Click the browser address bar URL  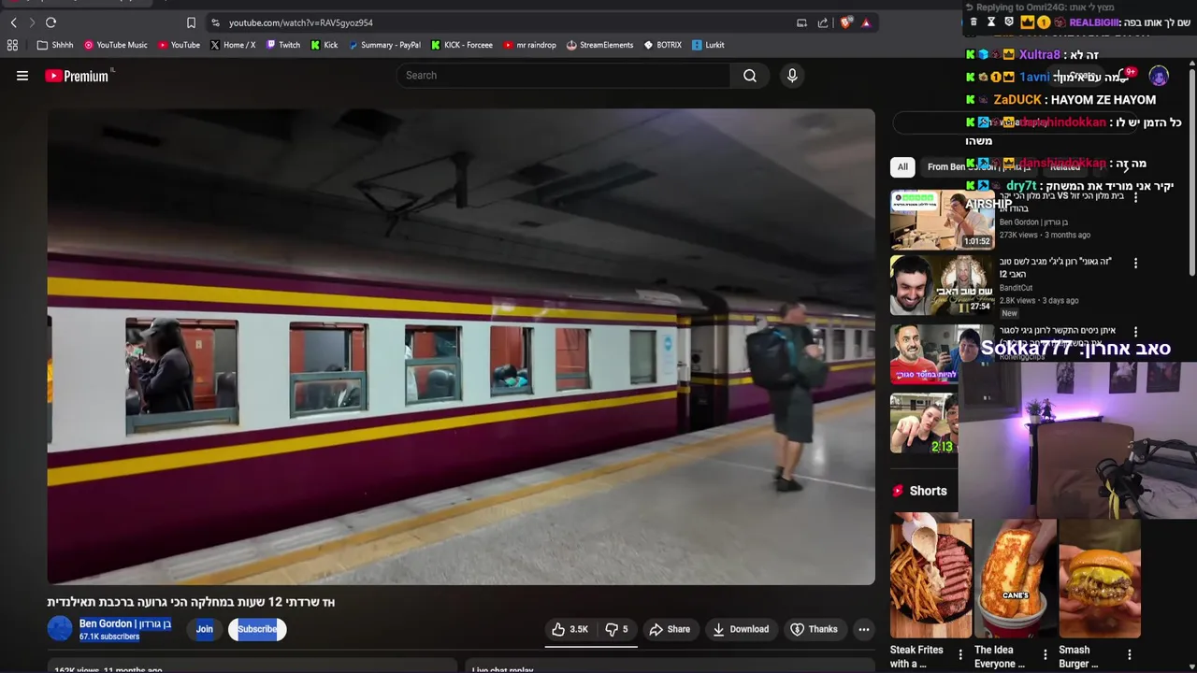[301, 22]
